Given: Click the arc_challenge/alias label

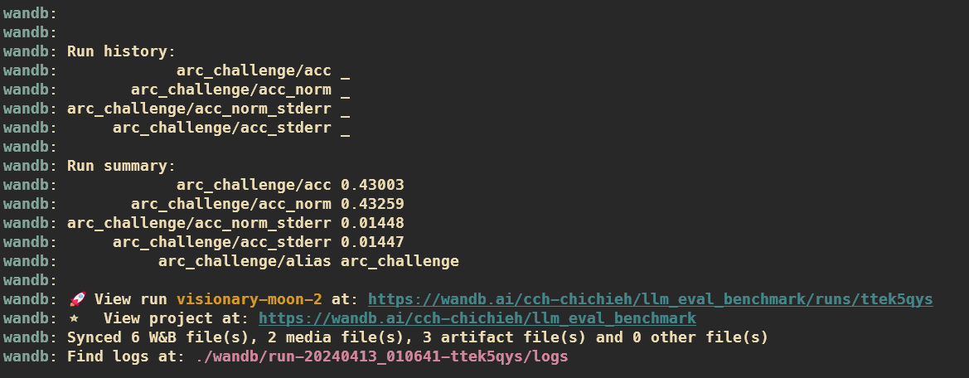Looking at the screenshot, I should click(245, 261).
